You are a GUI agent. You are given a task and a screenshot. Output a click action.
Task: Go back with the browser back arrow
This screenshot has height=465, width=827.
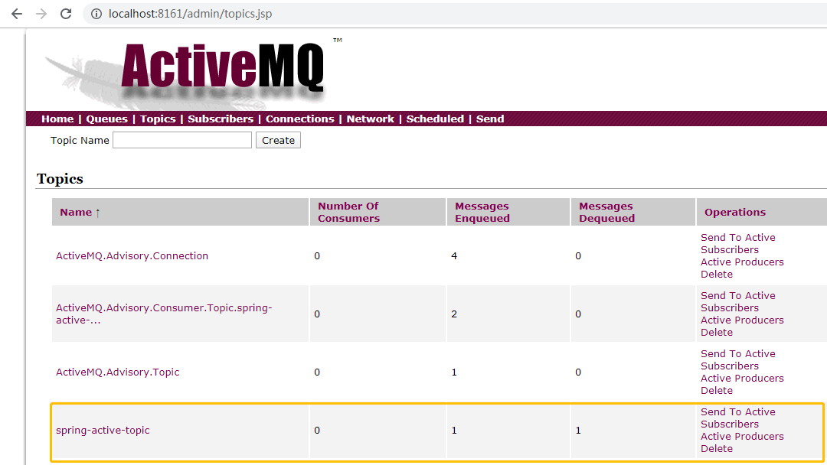[x=17, y=14]
